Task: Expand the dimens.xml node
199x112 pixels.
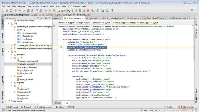Action: pos(15,92)
